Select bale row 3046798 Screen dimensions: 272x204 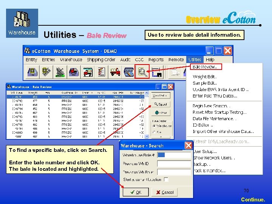pyautogui.click(x=76, y=125)
